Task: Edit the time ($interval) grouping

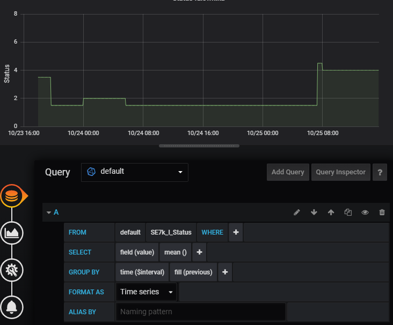Action: click(x=142, y=272)
